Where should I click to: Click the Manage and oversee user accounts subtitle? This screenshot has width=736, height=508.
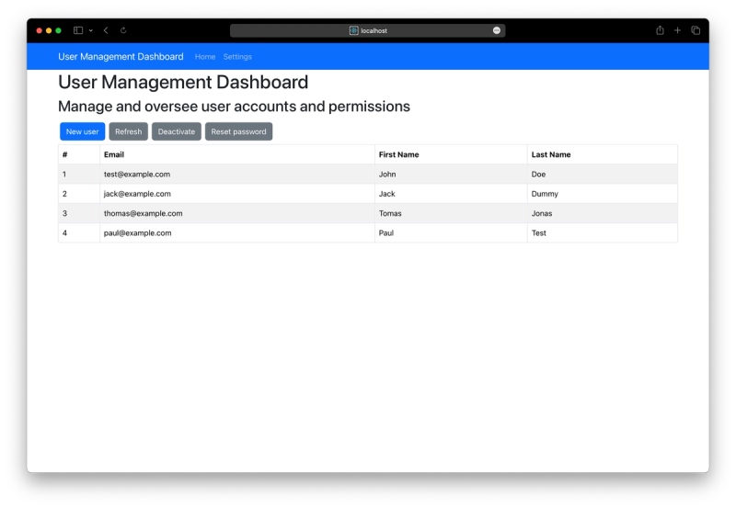tap(234, 107)
